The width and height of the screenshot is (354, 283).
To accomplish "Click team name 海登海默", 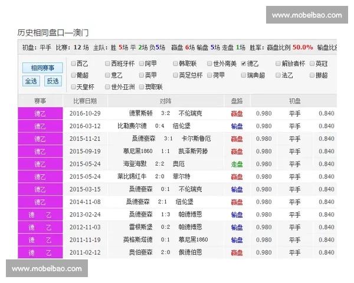I will pos(135,164).
